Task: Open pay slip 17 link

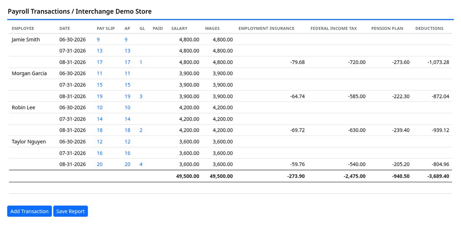Action: (100, 62)
